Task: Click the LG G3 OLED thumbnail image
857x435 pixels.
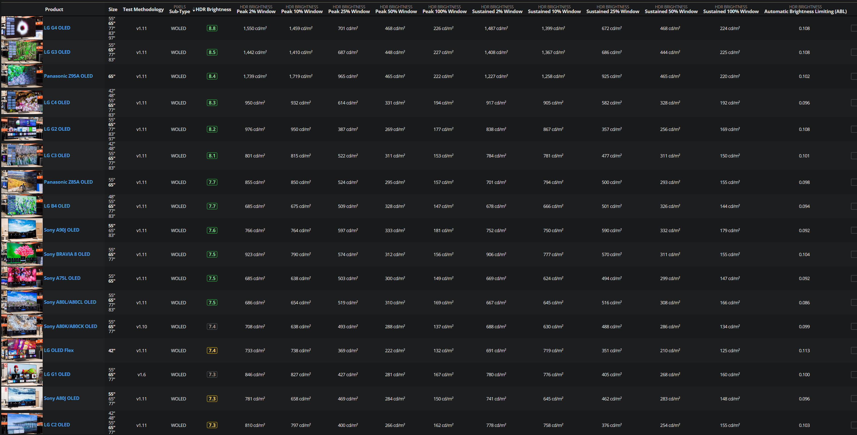Action: (22, 52)
